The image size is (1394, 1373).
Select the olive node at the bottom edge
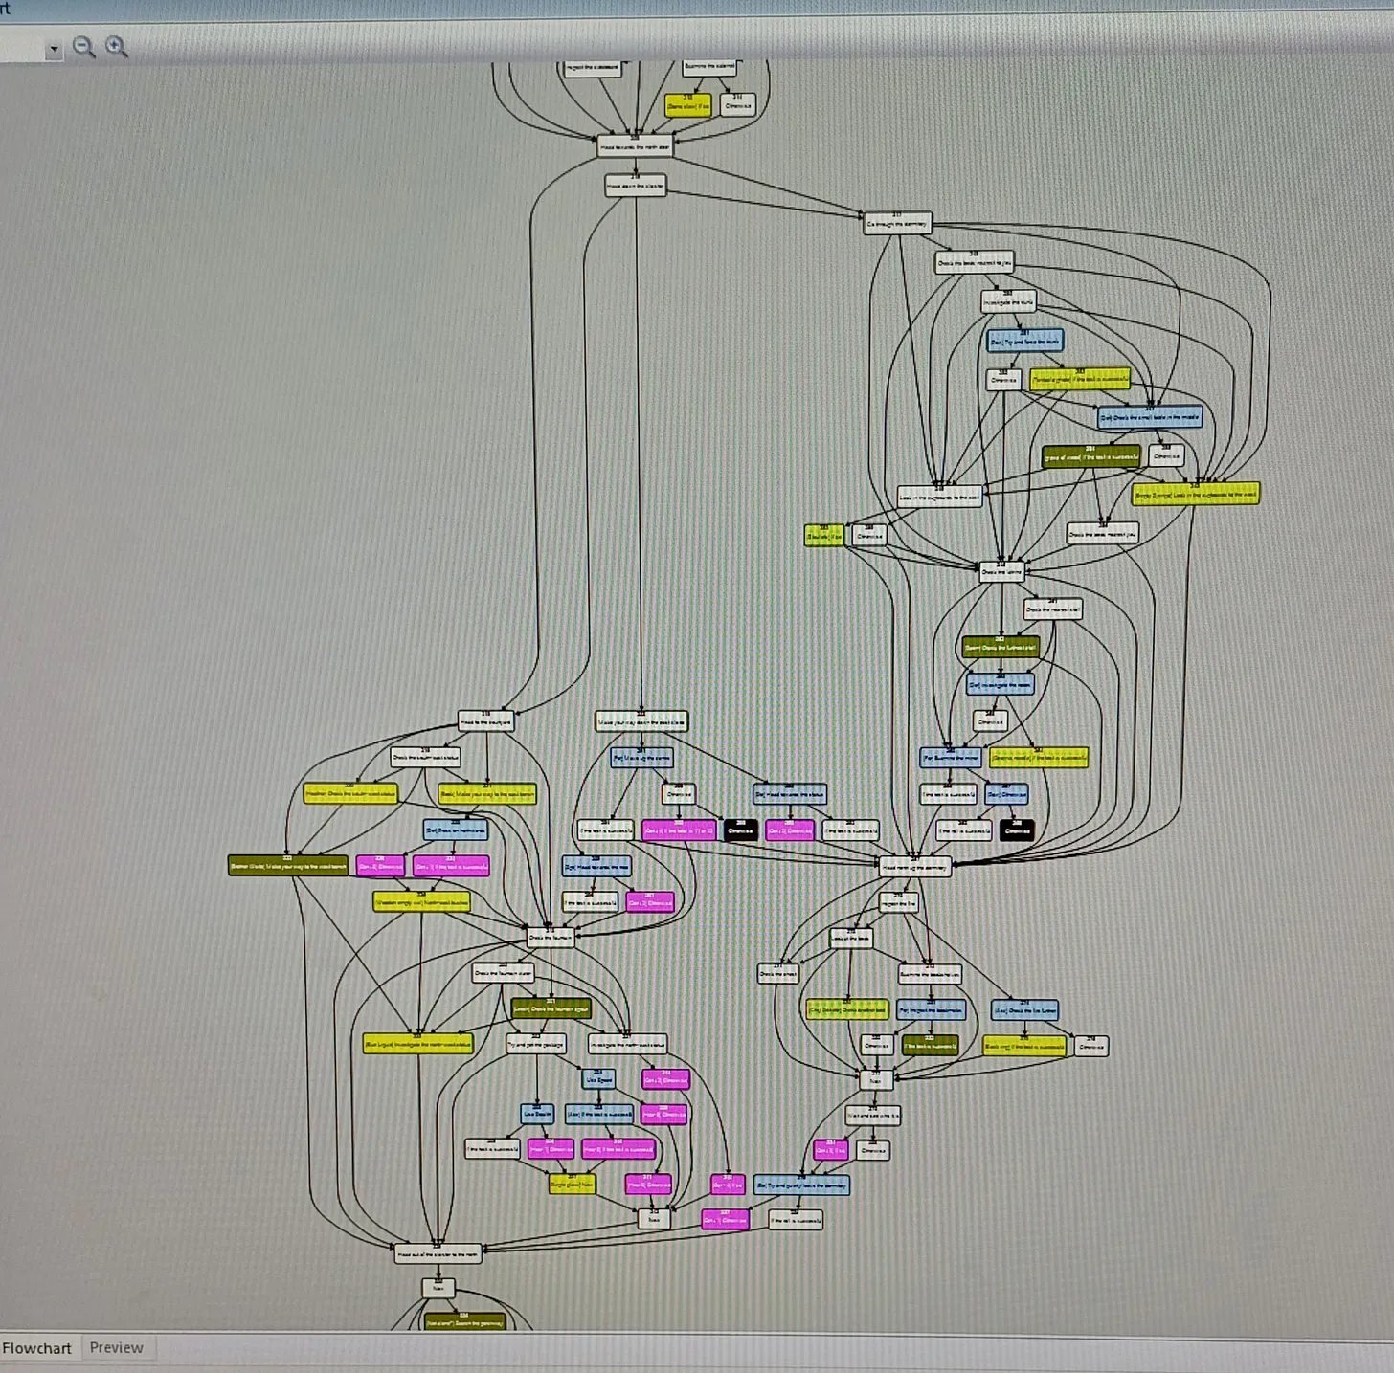click(x=464, y=1323)
